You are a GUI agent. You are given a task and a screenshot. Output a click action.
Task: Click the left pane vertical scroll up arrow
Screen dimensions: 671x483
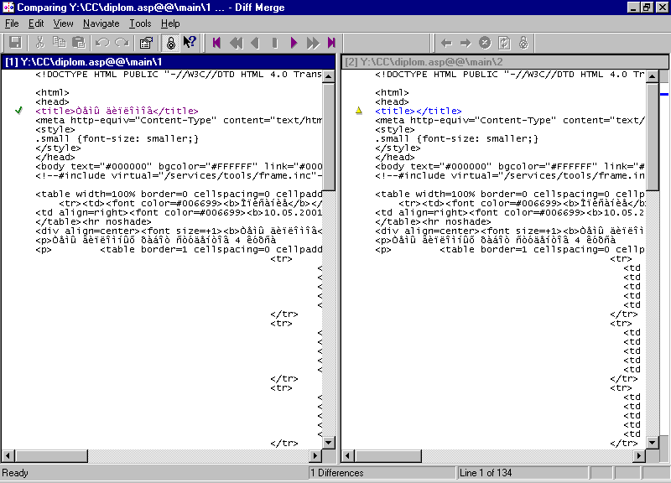coord(329,76)
